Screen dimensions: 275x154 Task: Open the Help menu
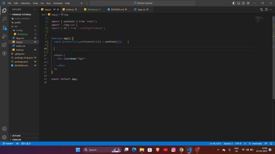coord(67,3)
